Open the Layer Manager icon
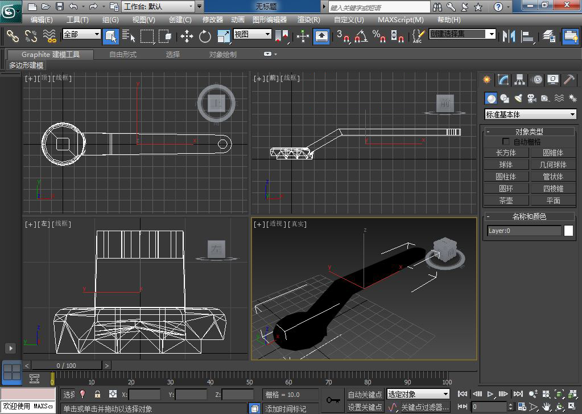Image resolution: width=582 pixels, height=414 pixels. point(549,36)
